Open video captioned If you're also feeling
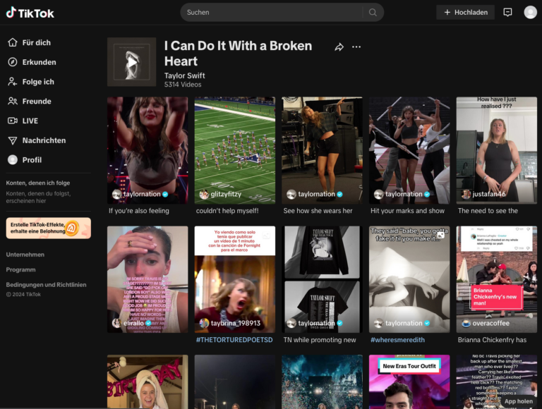 pyautogui.click(x=147, y=150)
